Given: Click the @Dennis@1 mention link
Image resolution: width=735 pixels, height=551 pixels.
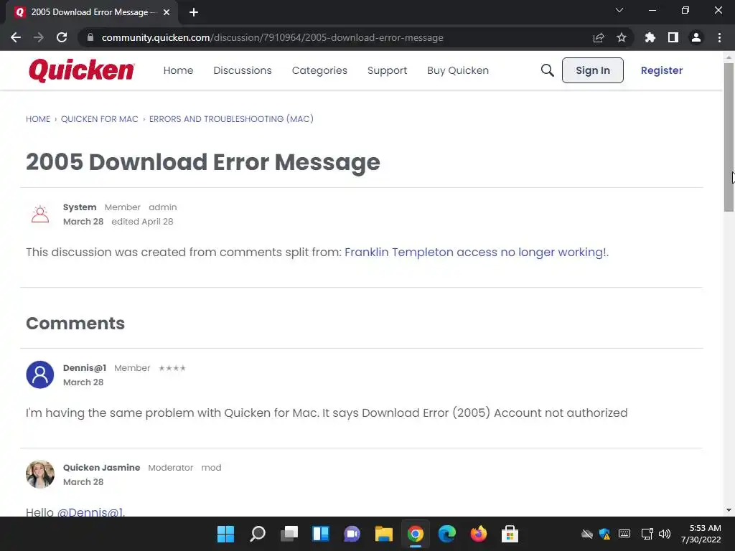Looking at the screenshot, I should tap(90, 512).
